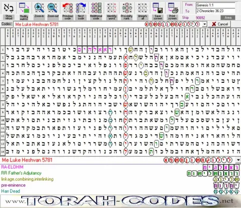The height and width of the screenshot is (208, 241).
Task: Click the Skip value 90892
Action: click(x=200, y=18)
